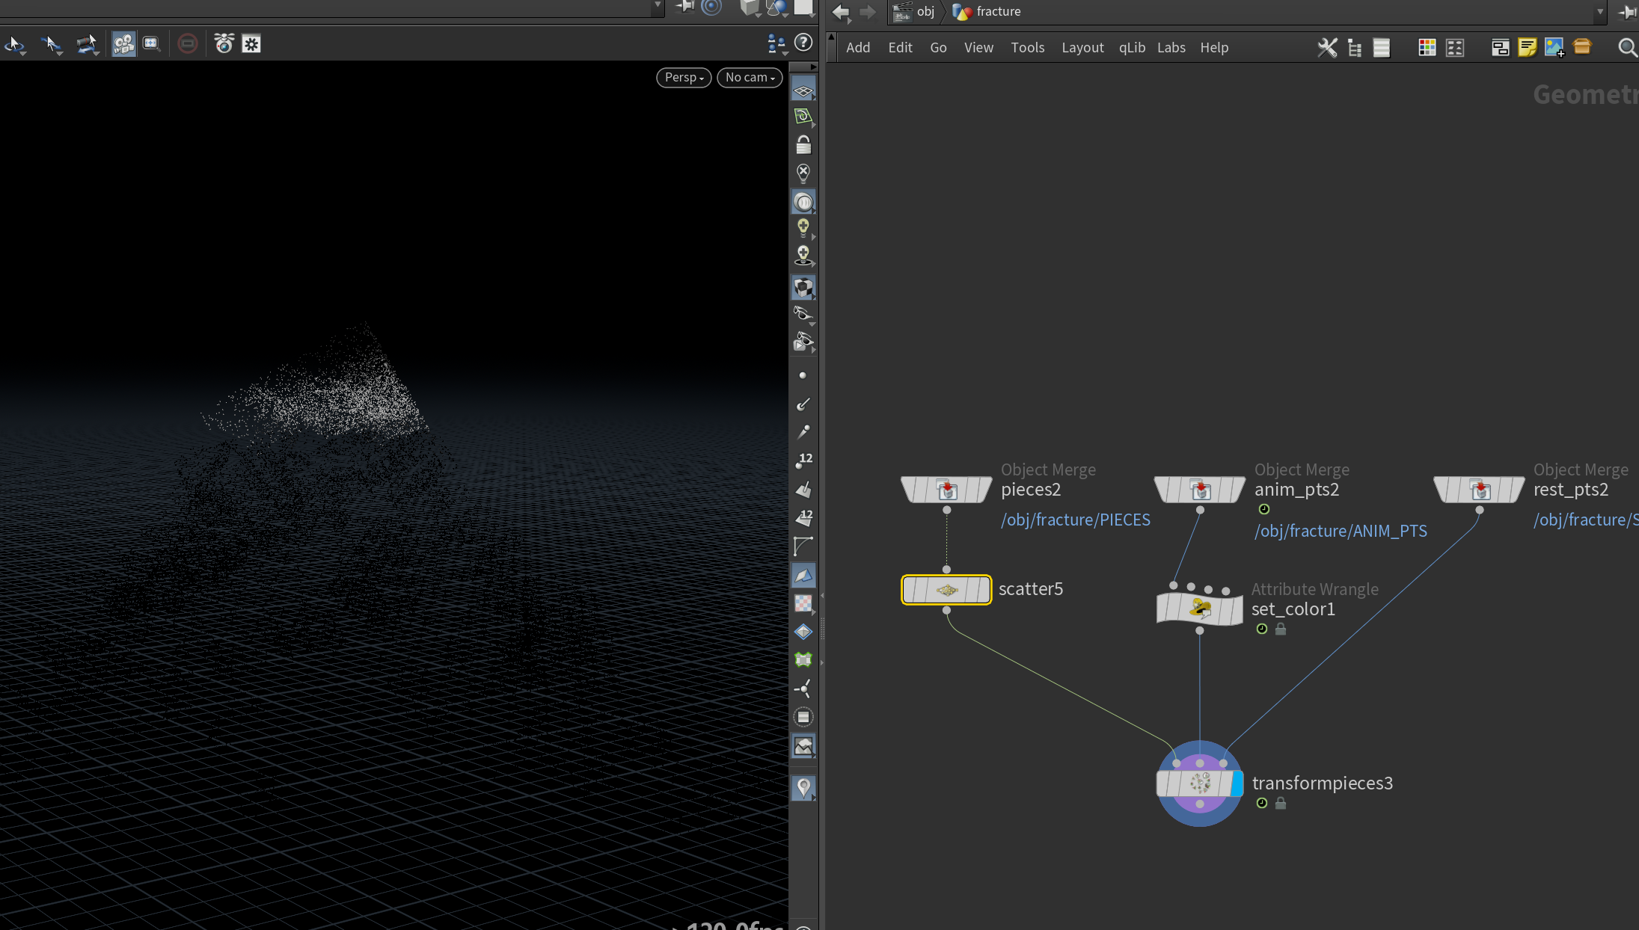Click the lightbulb lighting icon in sidebar
Viewport: 1639px width, 930px height.
[803, 227]
